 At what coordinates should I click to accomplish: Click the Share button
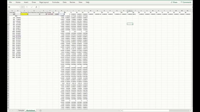tap(174, 2)
